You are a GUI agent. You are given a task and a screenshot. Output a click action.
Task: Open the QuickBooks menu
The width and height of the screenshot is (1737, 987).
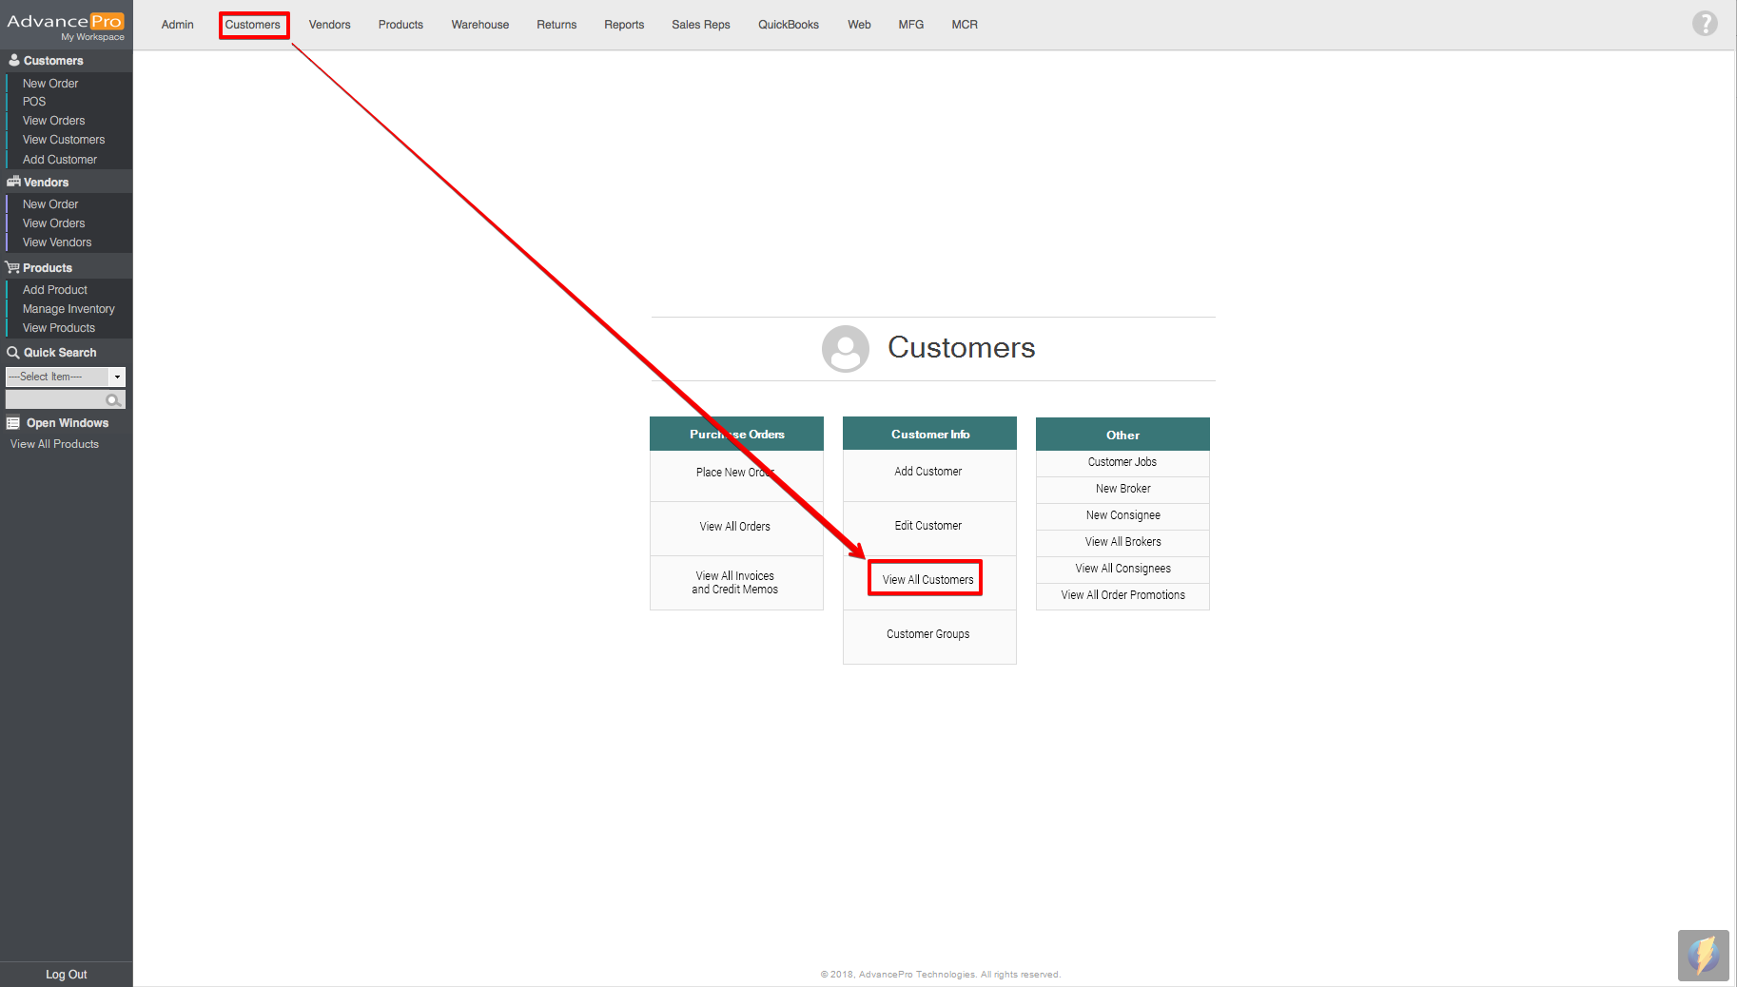point(788,25)
